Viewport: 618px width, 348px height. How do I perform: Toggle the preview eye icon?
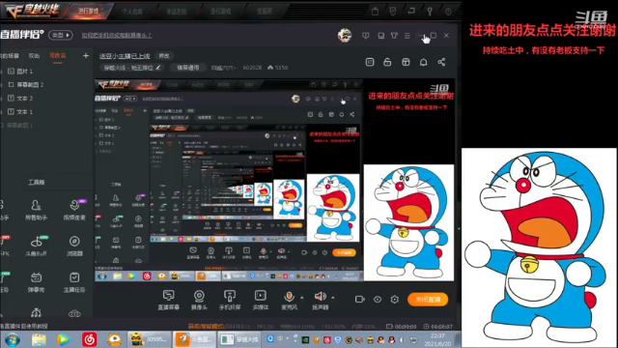point(378,300)
